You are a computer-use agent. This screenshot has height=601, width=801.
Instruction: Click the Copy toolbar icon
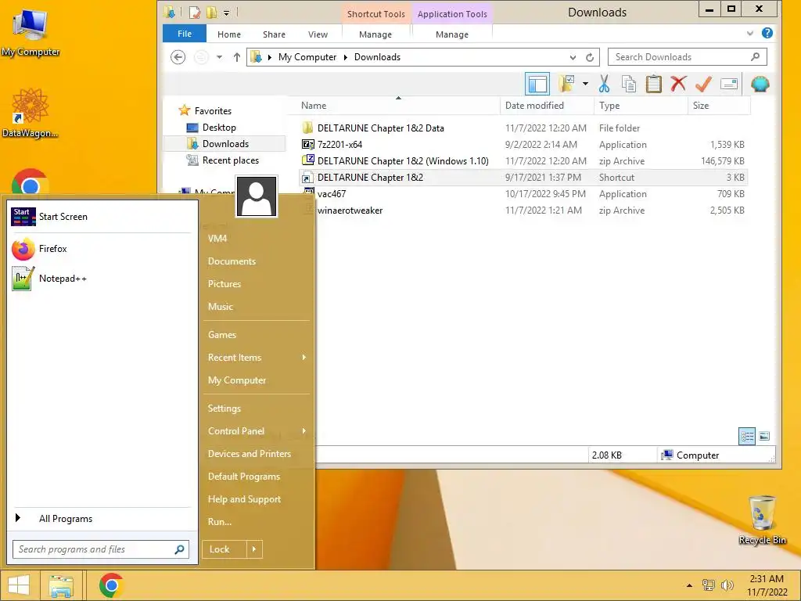pos(629,84)
